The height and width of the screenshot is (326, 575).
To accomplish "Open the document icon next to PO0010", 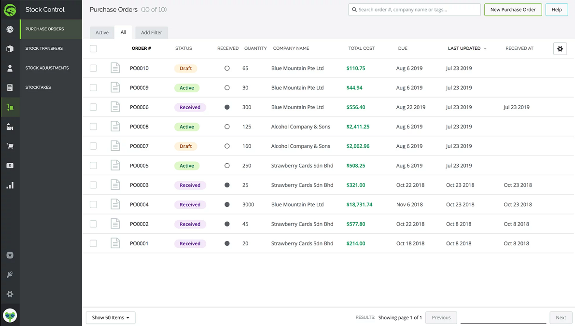I will 115,68.
